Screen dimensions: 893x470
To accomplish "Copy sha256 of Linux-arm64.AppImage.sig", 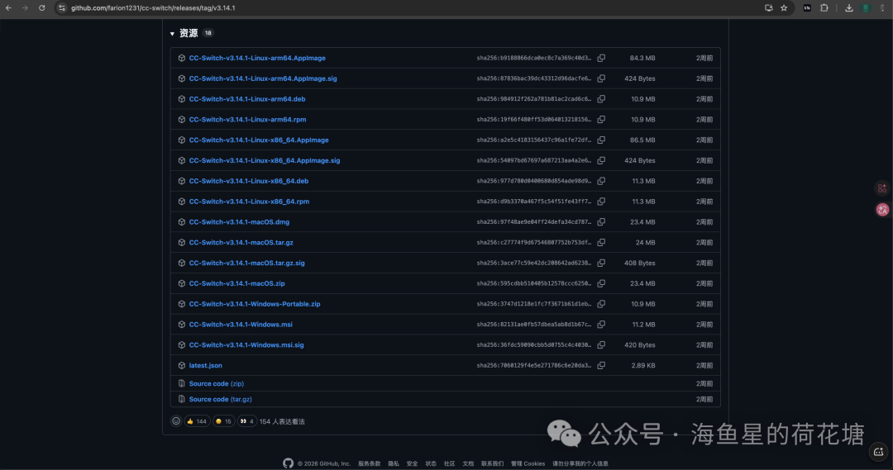I will point(601,78).
